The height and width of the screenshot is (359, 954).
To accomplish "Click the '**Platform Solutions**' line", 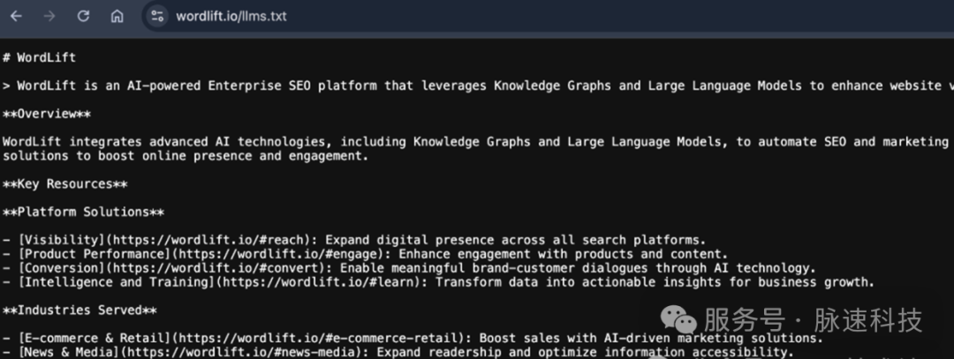I will tap(83, 212).
